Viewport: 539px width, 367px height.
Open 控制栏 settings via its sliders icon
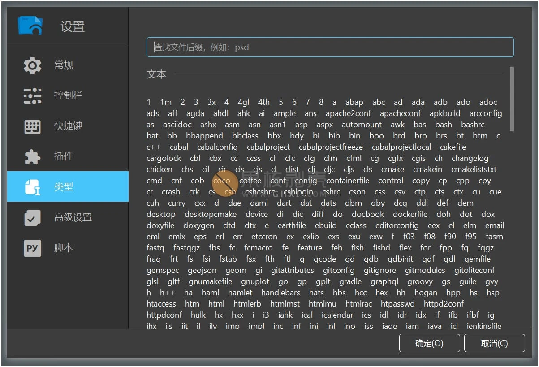coord(31,95)
